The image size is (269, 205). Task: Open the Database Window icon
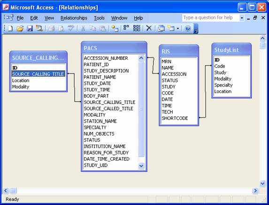pyautogui.click(x=161, y=28)
